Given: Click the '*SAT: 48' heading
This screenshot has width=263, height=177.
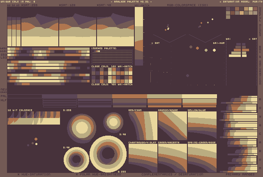Looking at the screenshot, I should pyautogui.click(x=104, y=5).
